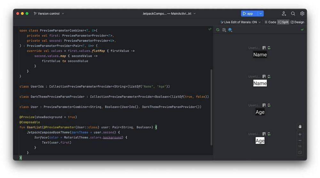Switch editor to Code view

click(270, 22)
